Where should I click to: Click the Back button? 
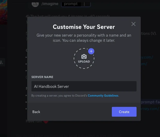(36, 112)
